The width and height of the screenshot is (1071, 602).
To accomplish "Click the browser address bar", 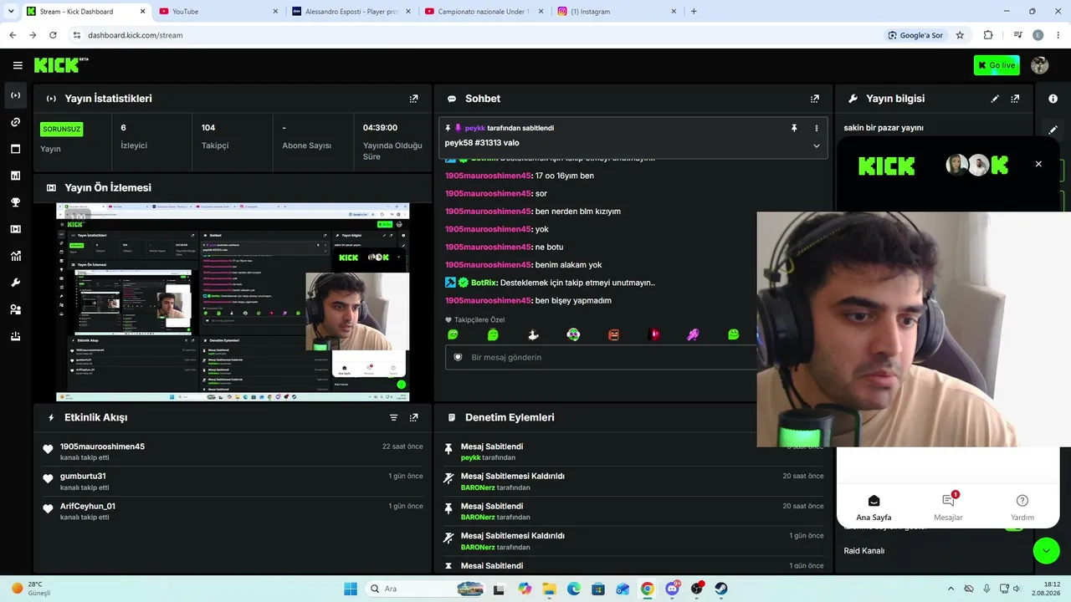I will click(469, 35).
